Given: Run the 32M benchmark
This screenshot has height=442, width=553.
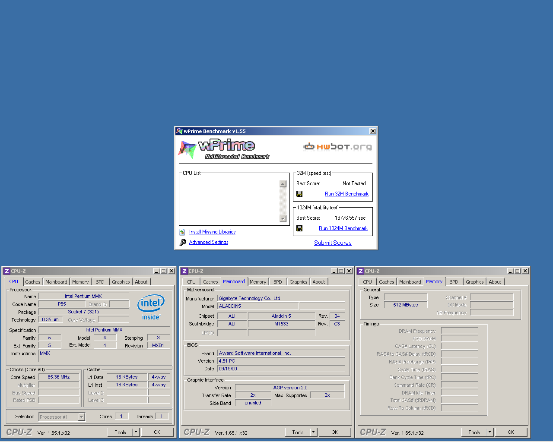Looking at the screenshot, I should [x=346, y=194].
